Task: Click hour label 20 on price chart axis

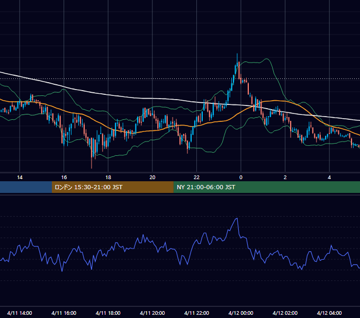Action: (x=152, y=178)
